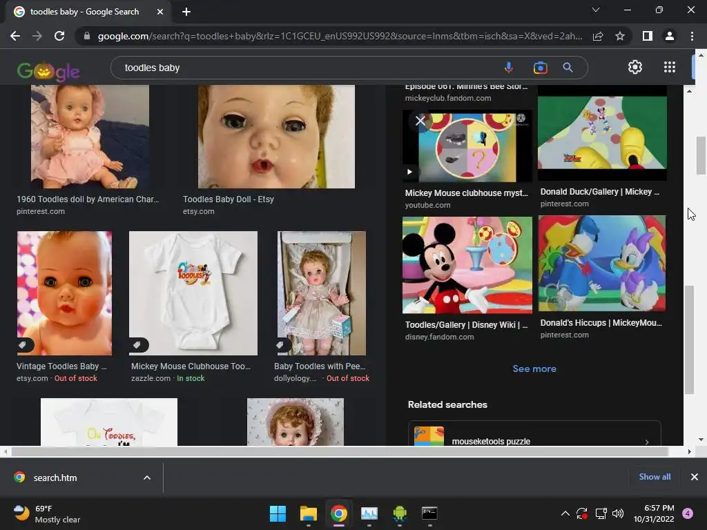Open the terminal taskbar icon
Viewport: 707px width, 530px height.
tap(429, 513)
